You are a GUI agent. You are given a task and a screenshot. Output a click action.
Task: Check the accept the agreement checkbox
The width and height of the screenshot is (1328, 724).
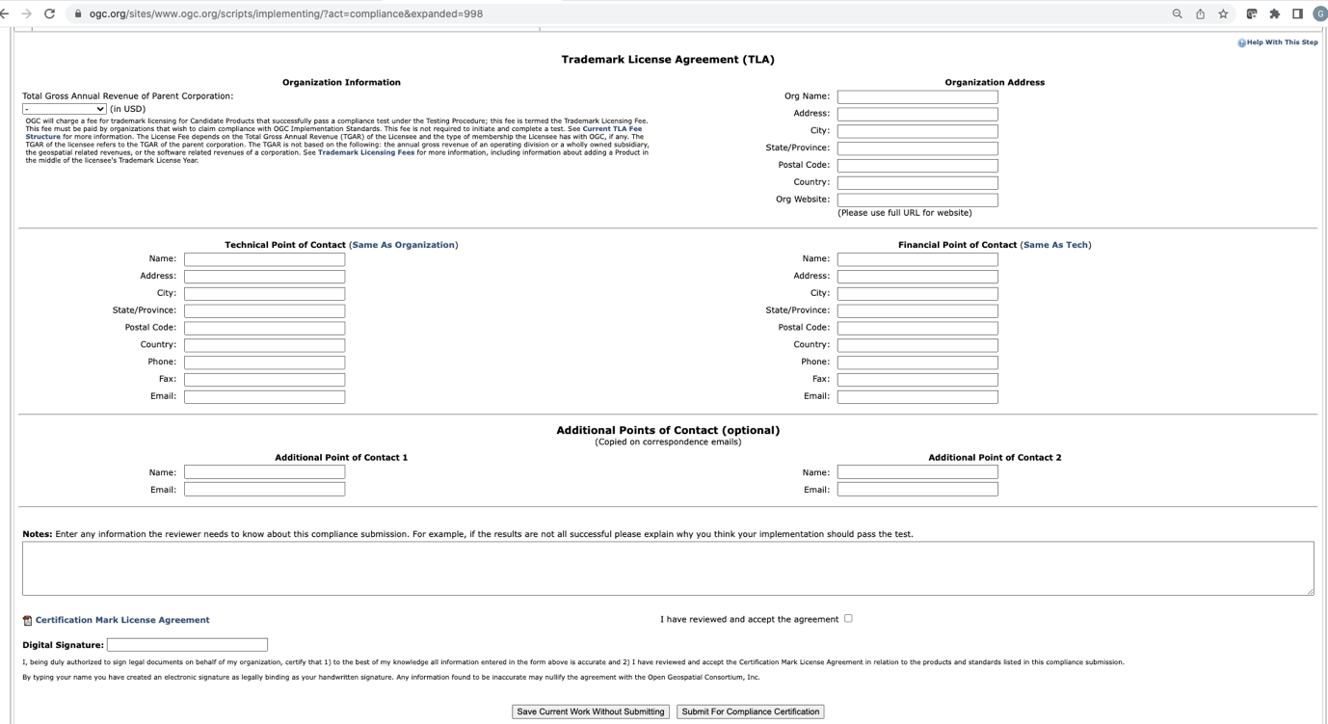click(x=848, y=618)
